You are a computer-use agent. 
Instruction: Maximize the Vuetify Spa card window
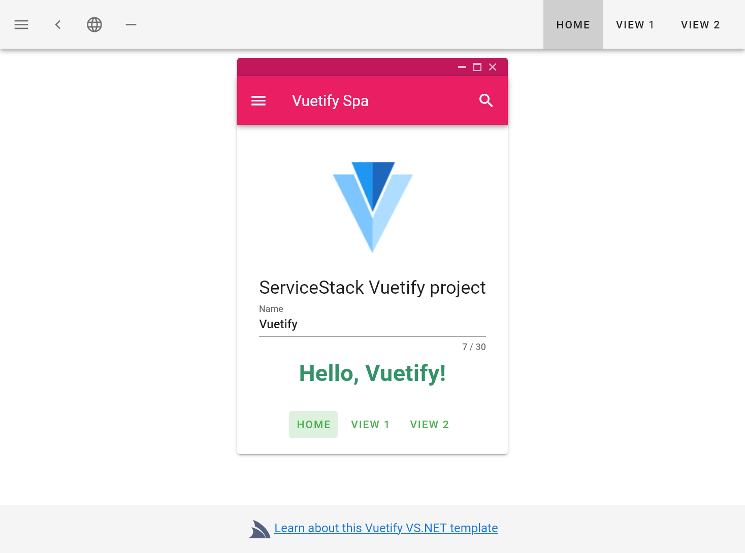click(477, 67)
